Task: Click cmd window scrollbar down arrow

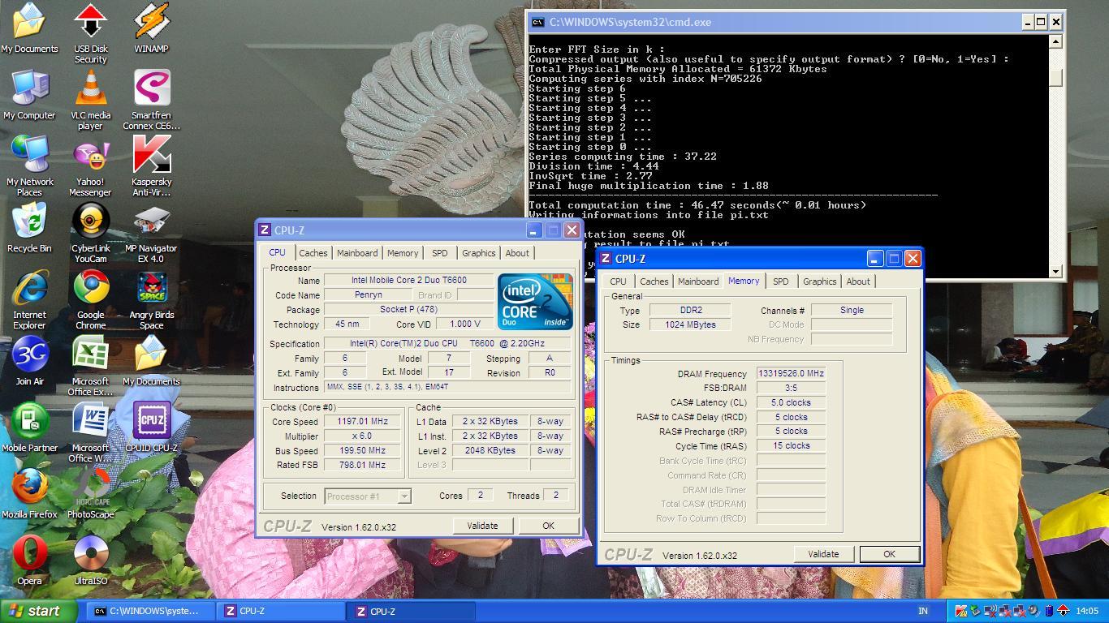Action: [x=1055, y=271]
